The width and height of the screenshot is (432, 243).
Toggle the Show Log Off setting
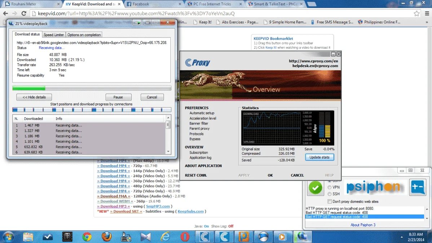click(x=230, y=226)
